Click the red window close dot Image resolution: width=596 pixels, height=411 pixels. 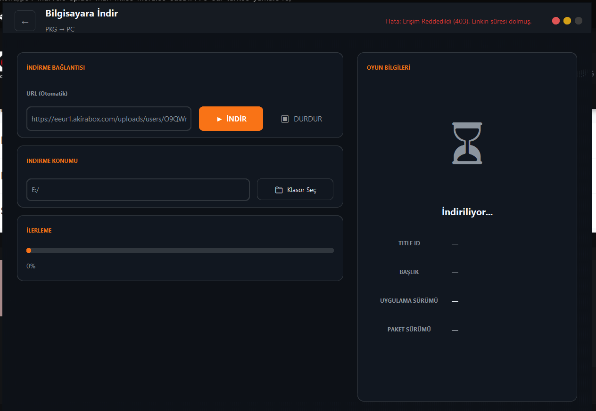556,21
